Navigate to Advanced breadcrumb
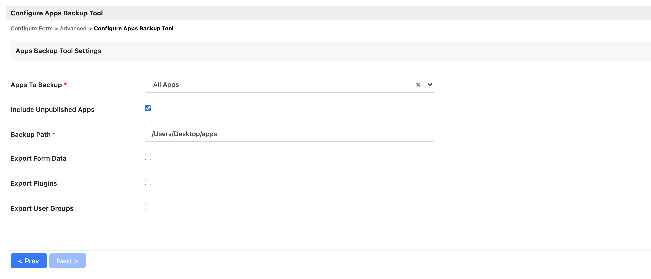Screen dimensions: 651x279 (73, 28)
